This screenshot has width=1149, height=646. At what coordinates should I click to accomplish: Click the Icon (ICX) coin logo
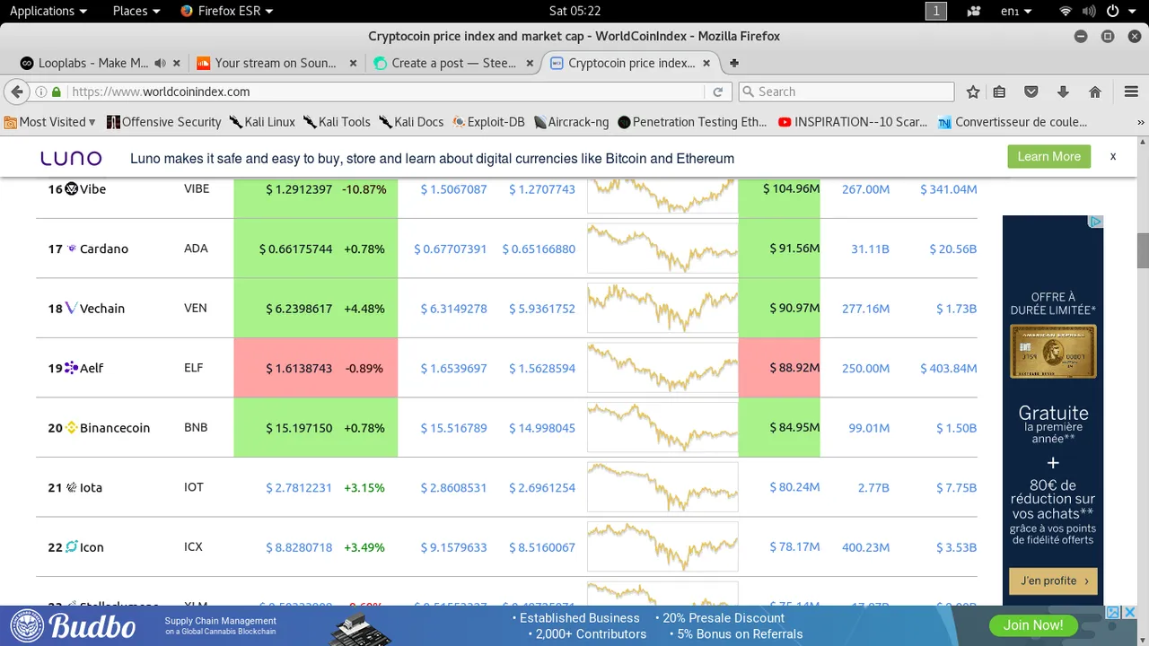pos(72,546)
